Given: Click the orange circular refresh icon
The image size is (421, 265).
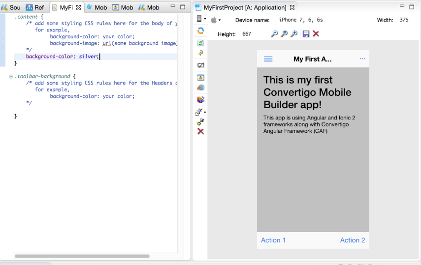Looking at the screenshot, I should pos(200,31).
